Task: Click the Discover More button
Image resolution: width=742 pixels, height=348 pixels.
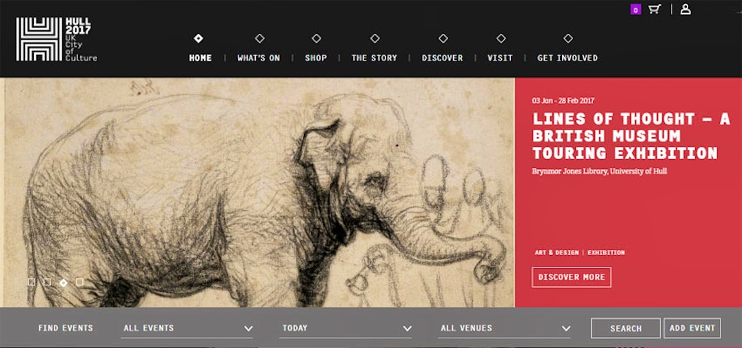Action: click(x=572, y=277)
